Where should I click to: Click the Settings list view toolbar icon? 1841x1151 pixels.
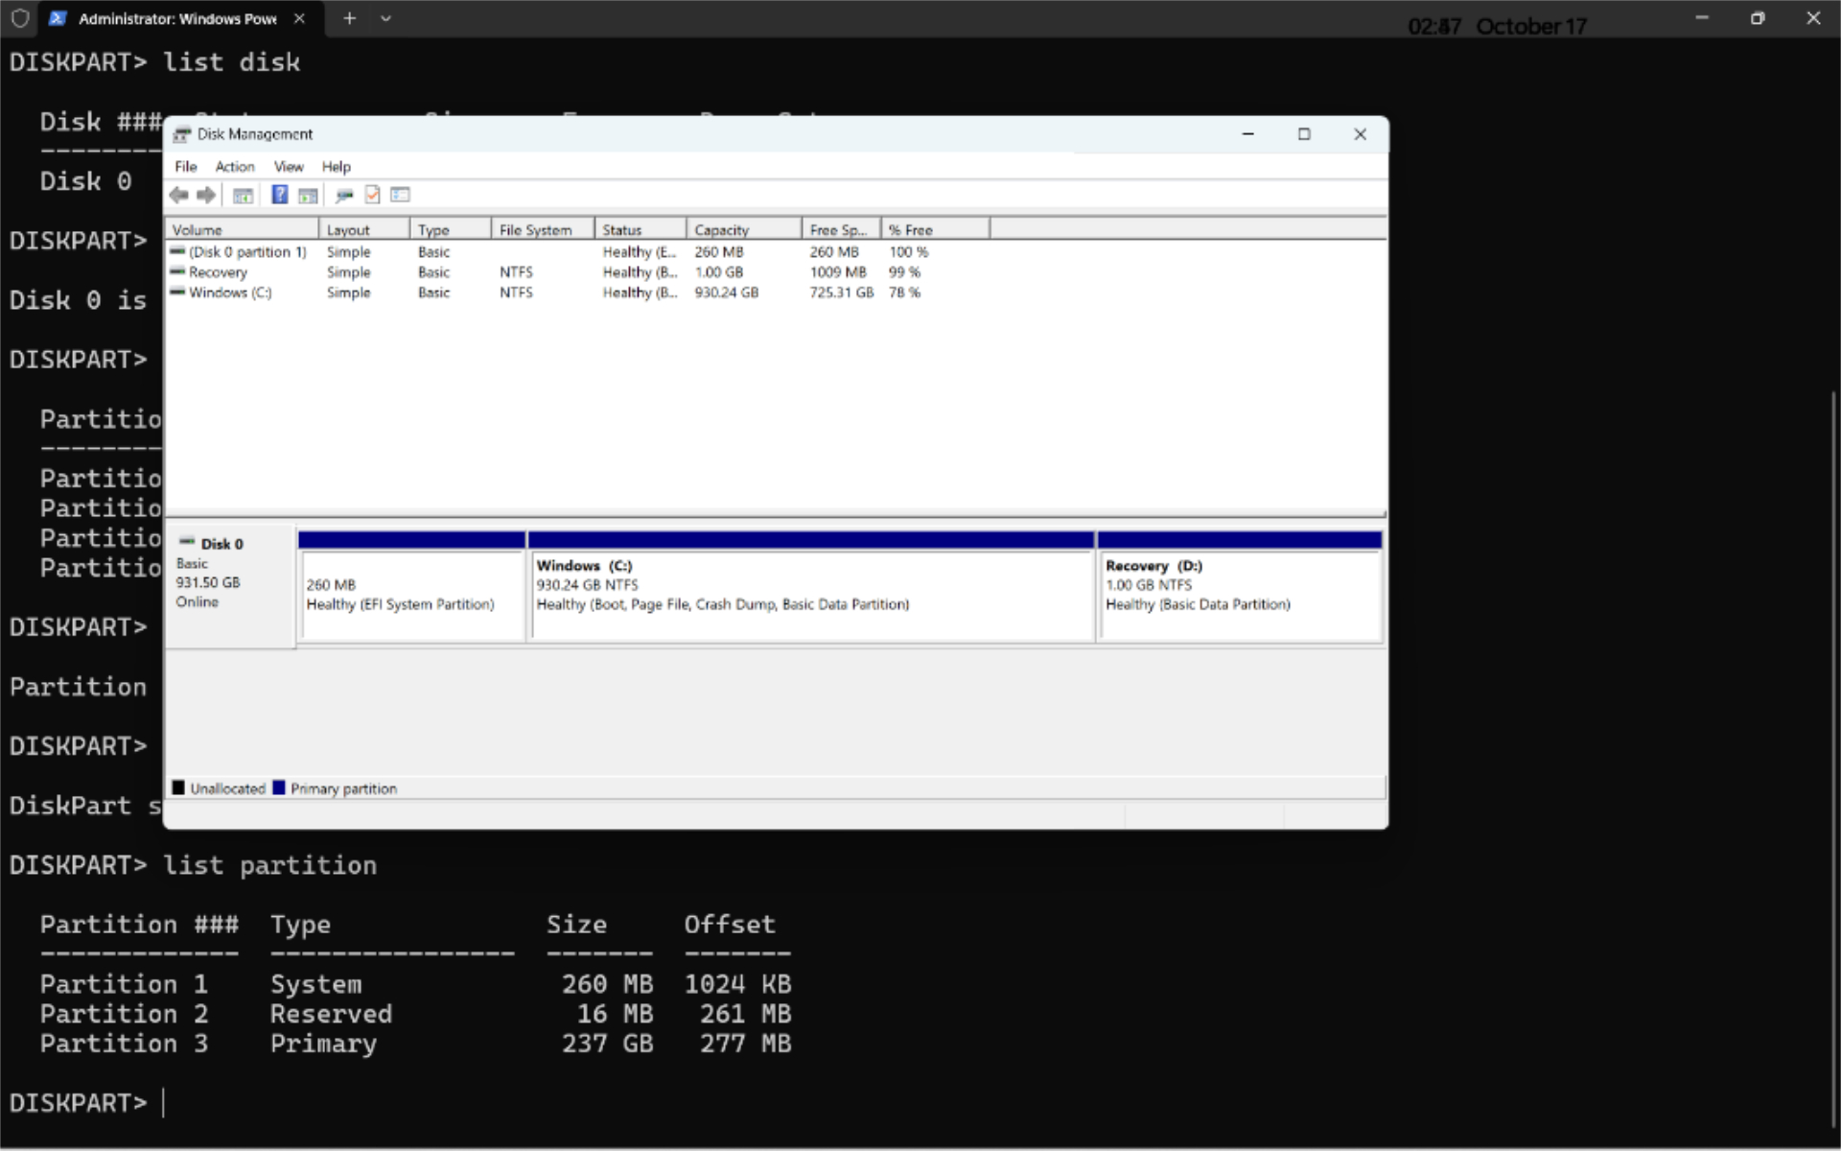(x=401, y=196)
